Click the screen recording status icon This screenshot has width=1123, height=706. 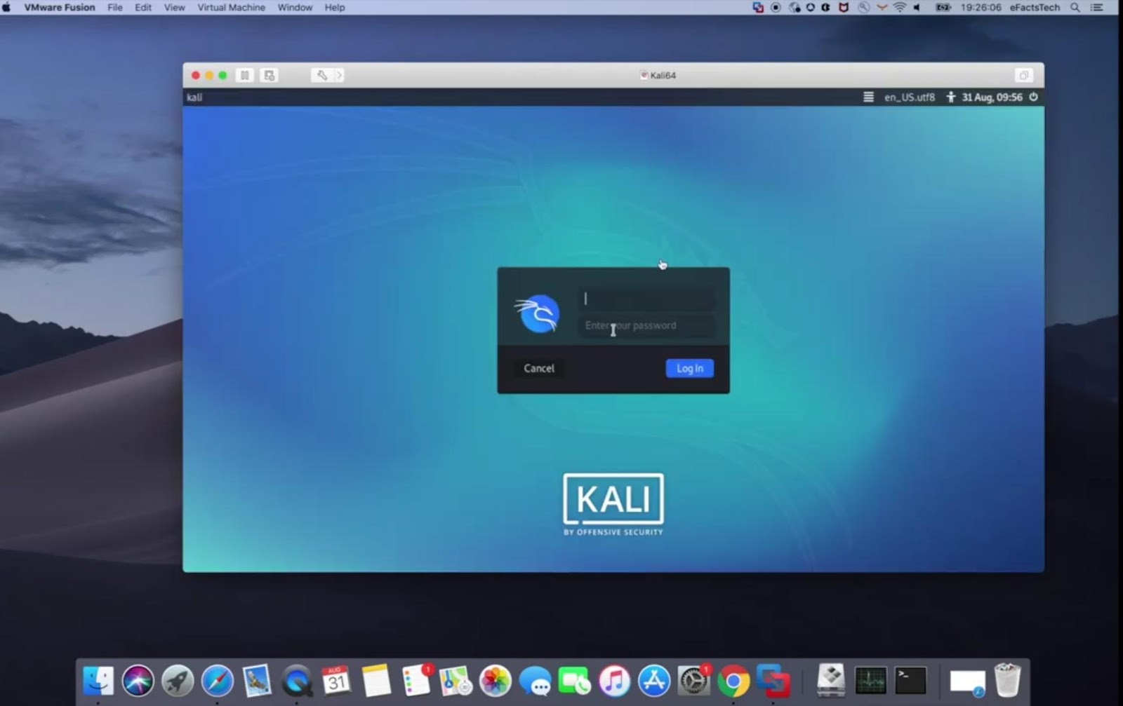(776, 7)
